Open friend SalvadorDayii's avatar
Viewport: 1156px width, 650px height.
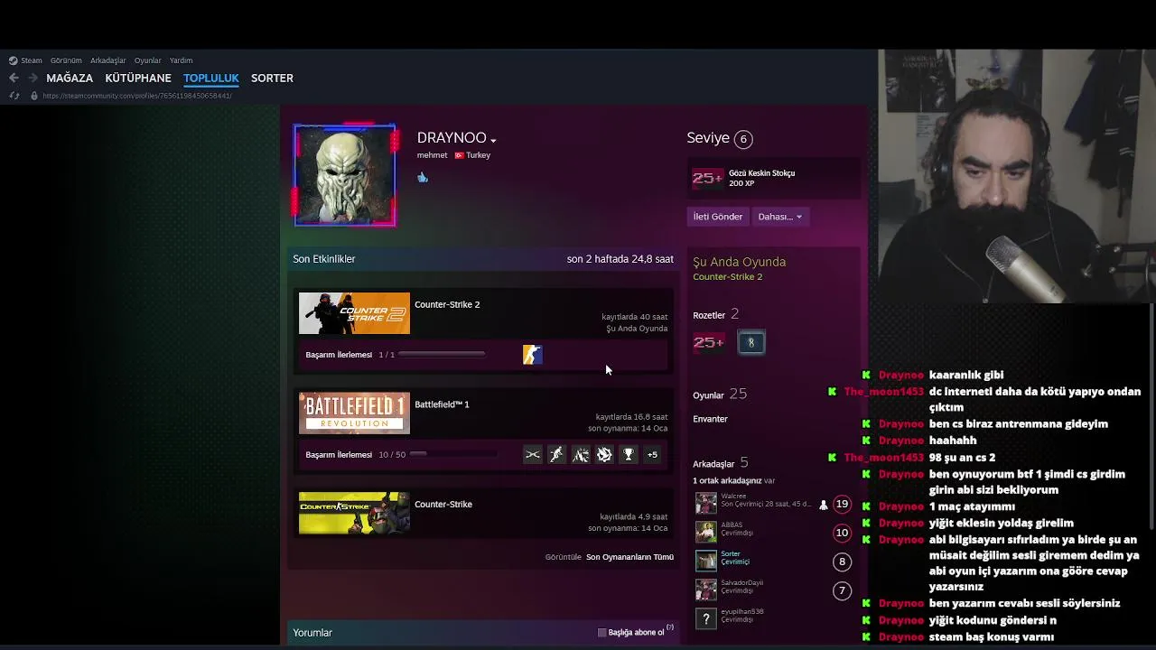pos(705,590)
